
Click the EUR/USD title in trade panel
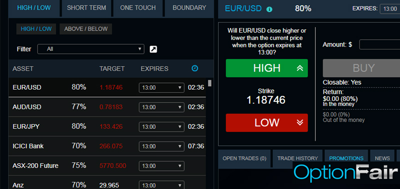click(x=243, y=8)
